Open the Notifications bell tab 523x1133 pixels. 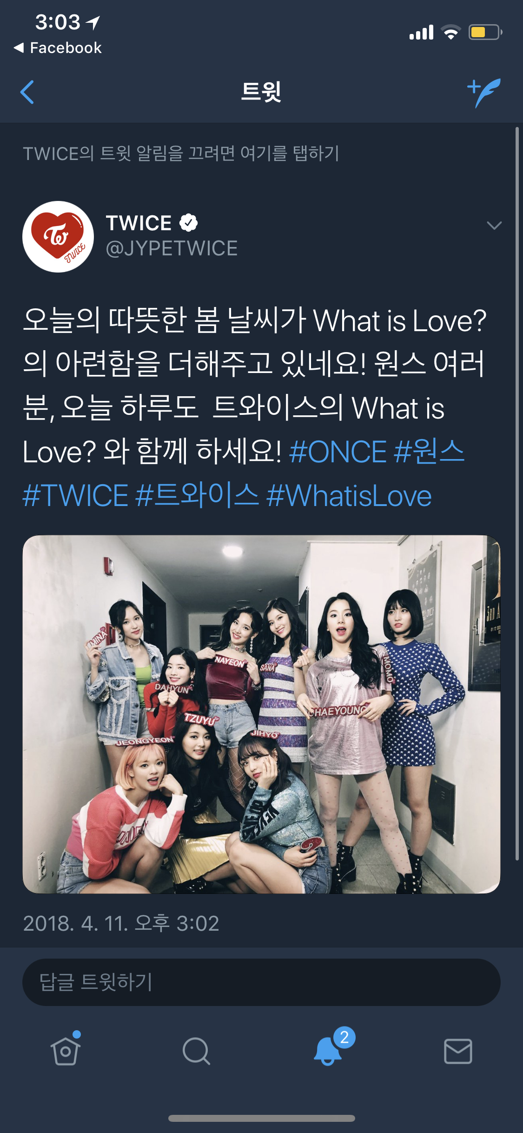pyautogui.click(x=328, y=1050)
